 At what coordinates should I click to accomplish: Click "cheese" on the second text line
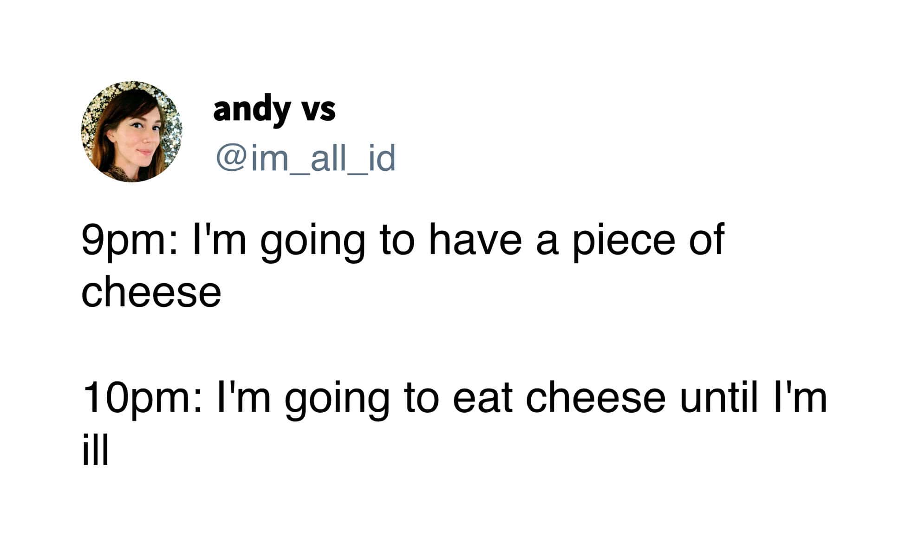coord(151,292)
